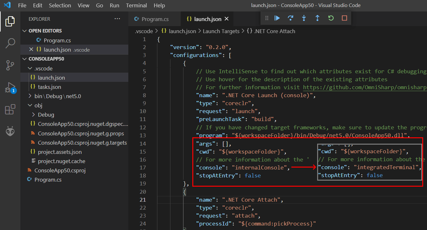Click the Step Into debug button
This screenshot has width=427, height=230.
304,18
